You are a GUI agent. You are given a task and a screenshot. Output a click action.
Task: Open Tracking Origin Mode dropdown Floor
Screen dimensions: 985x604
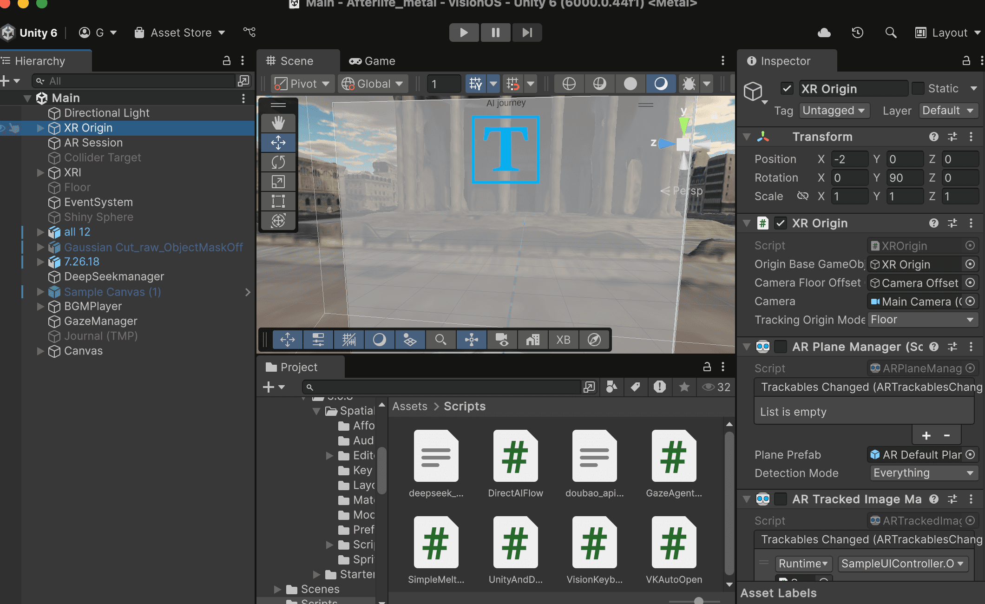tap(923, 320)
